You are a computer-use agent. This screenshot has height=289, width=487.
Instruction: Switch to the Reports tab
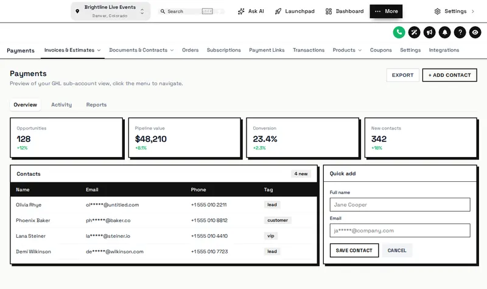click(96, 105)
